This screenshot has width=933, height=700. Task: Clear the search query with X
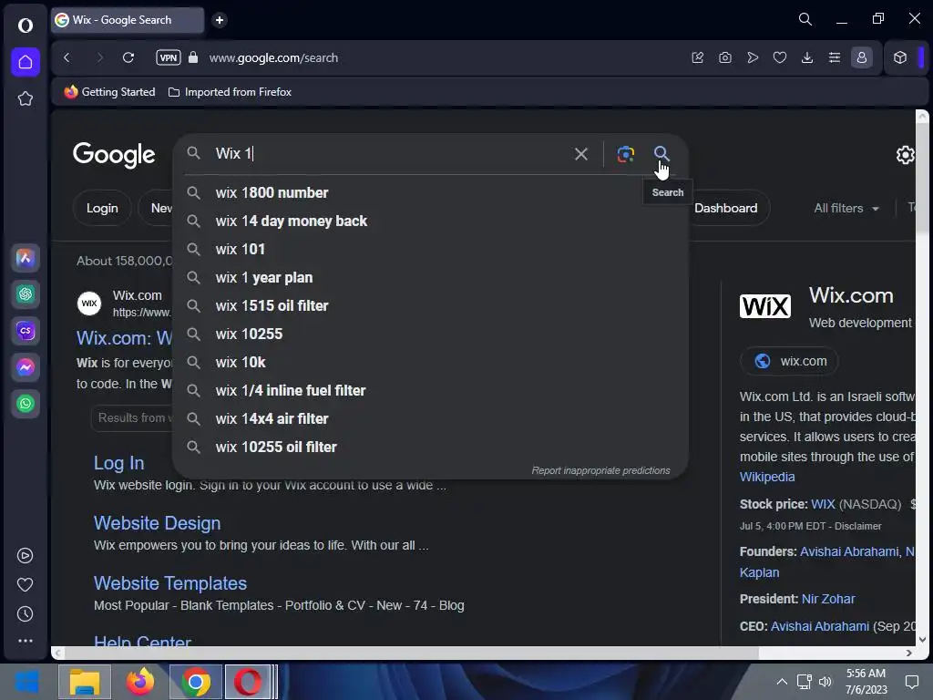coord(581,154)
